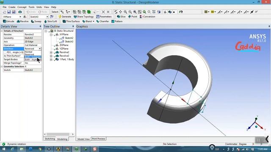Open File Explorer from the taskbar
271x152 pixels.
click(22, 149)
